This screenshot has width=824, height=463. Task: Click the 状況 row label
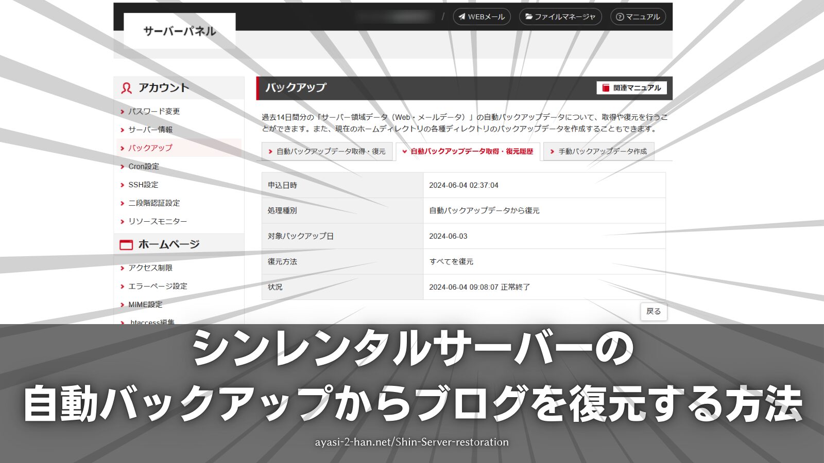point(275,287)
